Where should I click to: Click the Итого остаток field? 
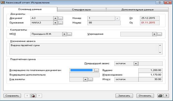126,79
